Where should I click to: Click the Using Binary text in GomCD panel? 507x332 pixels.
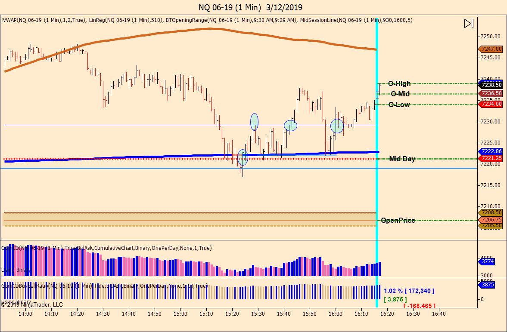(x=16, y=270)
